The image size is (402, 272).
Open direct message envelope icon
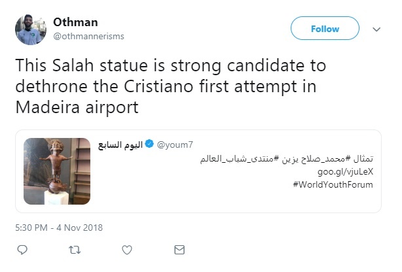tap(179, 250)
